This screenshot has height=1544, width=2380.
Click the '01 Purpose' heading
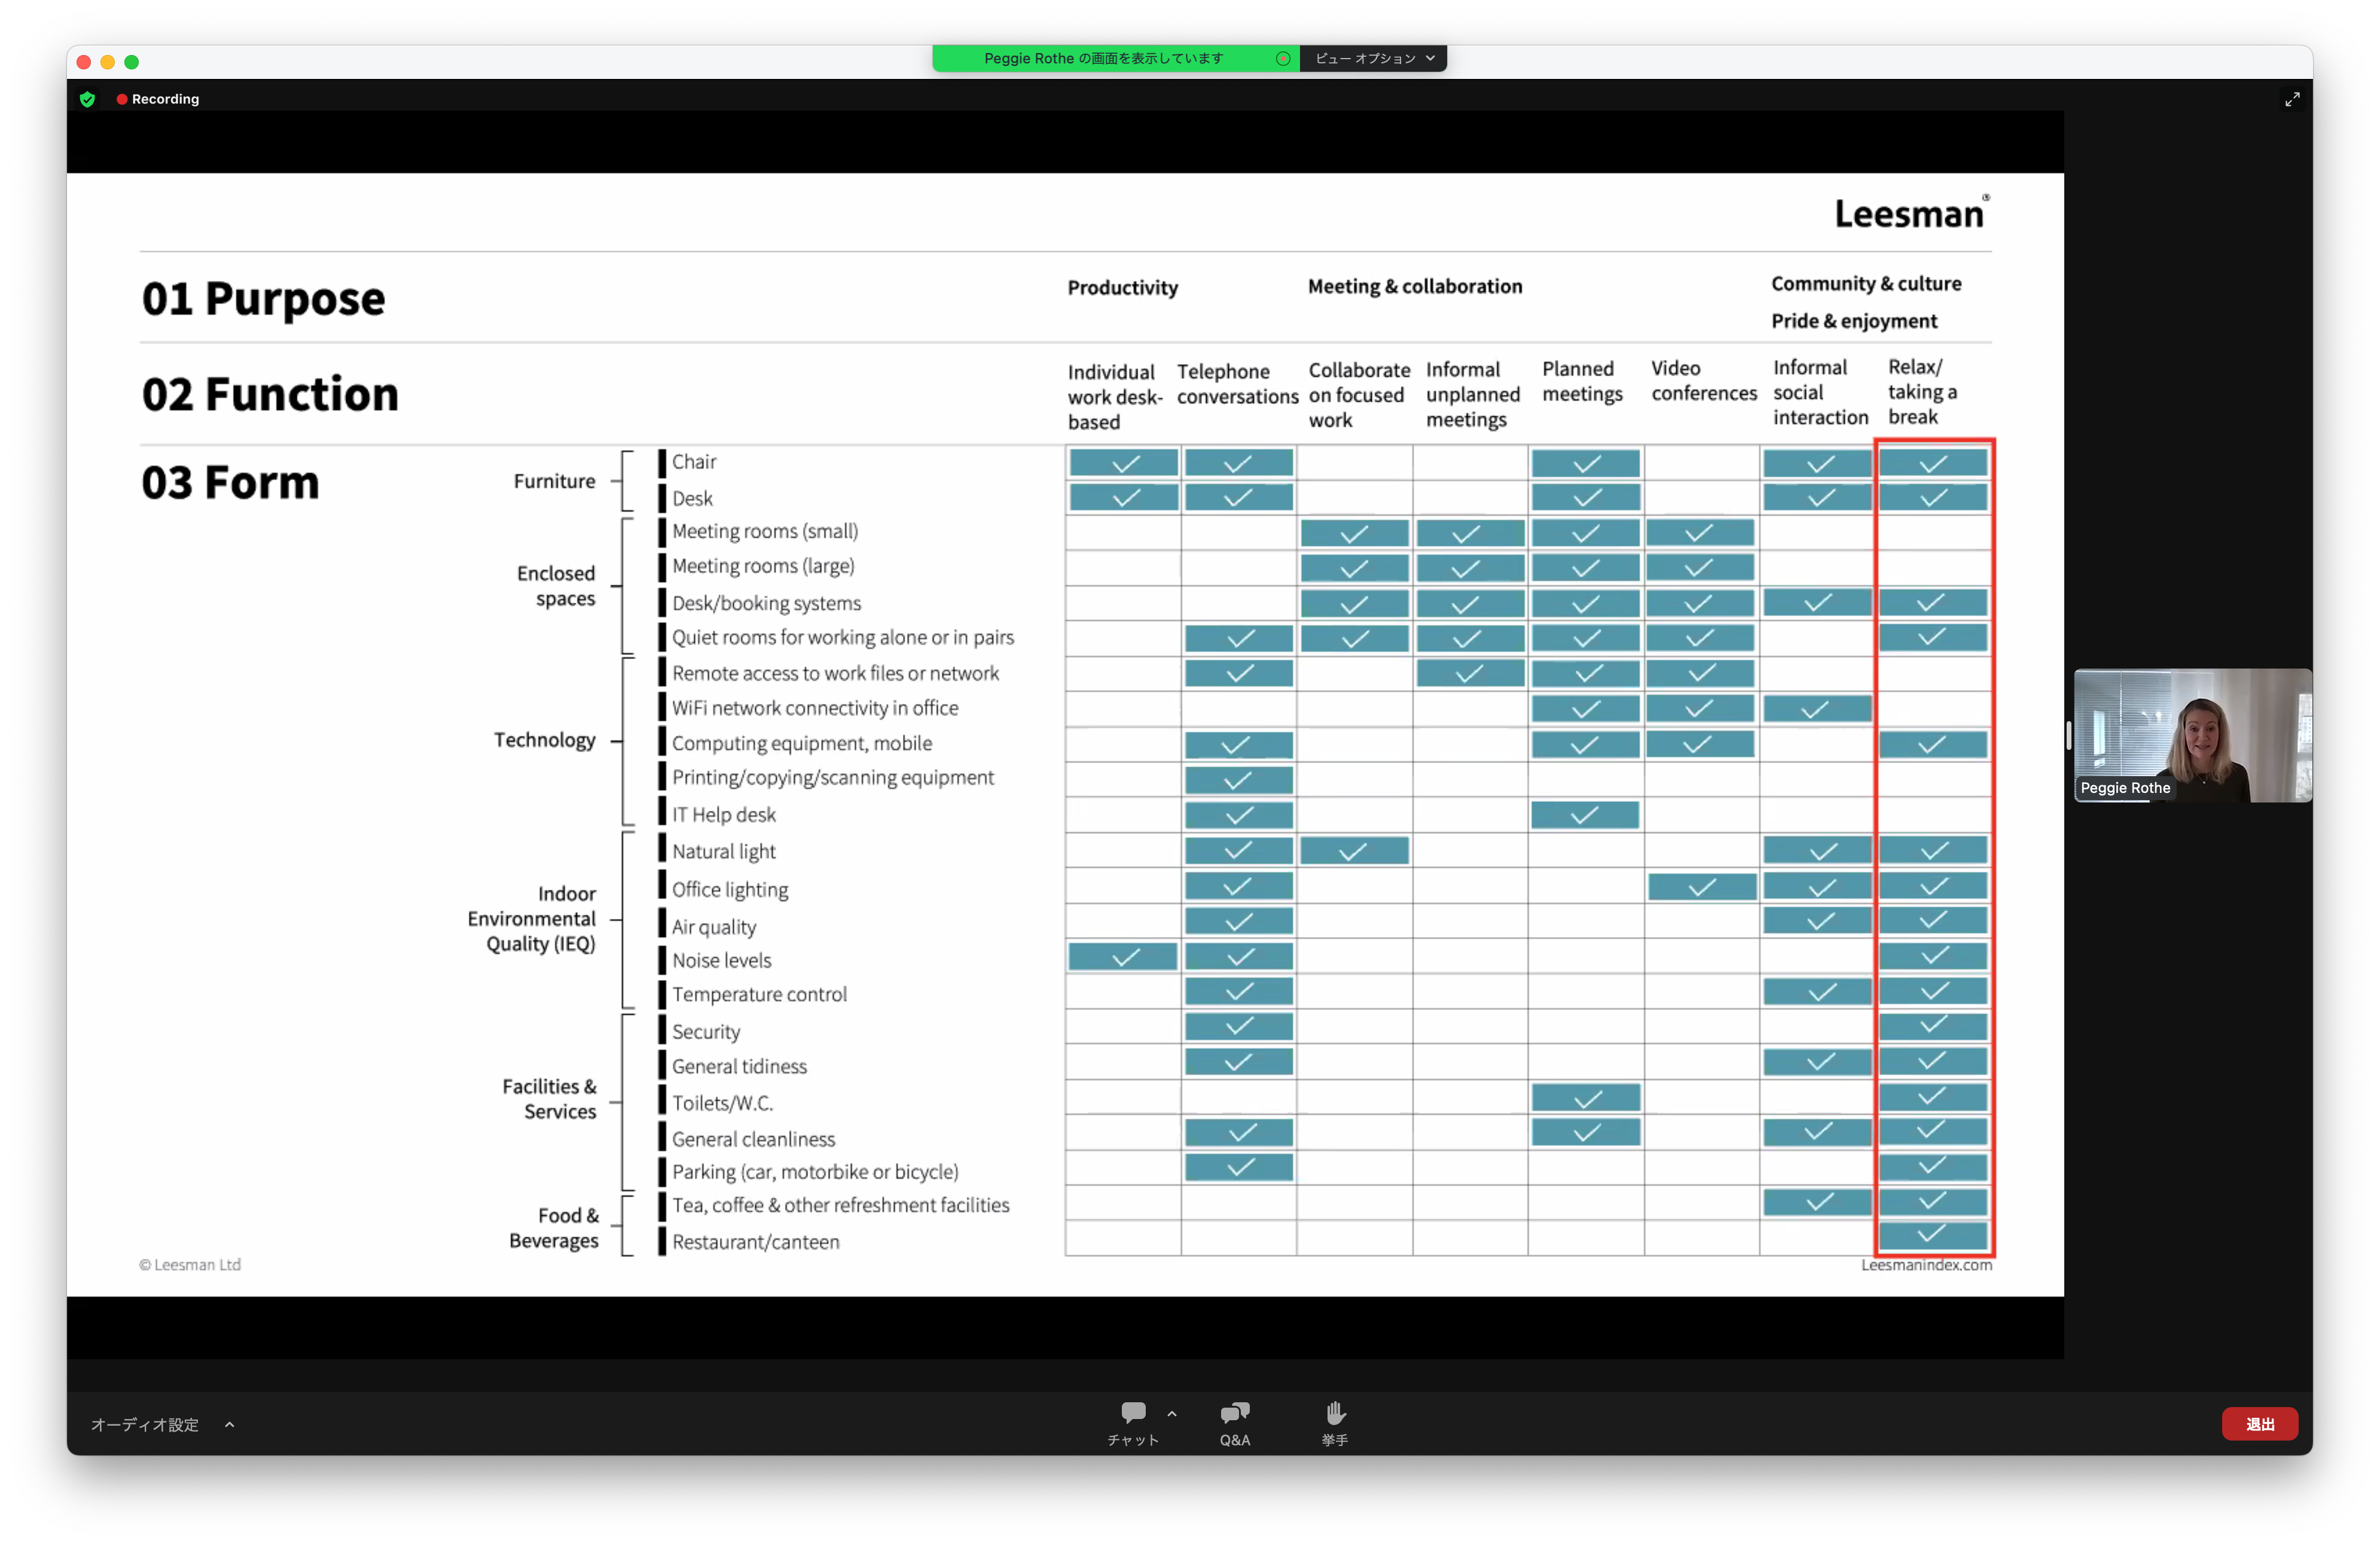pyautogui.click(x=263, y=299)
